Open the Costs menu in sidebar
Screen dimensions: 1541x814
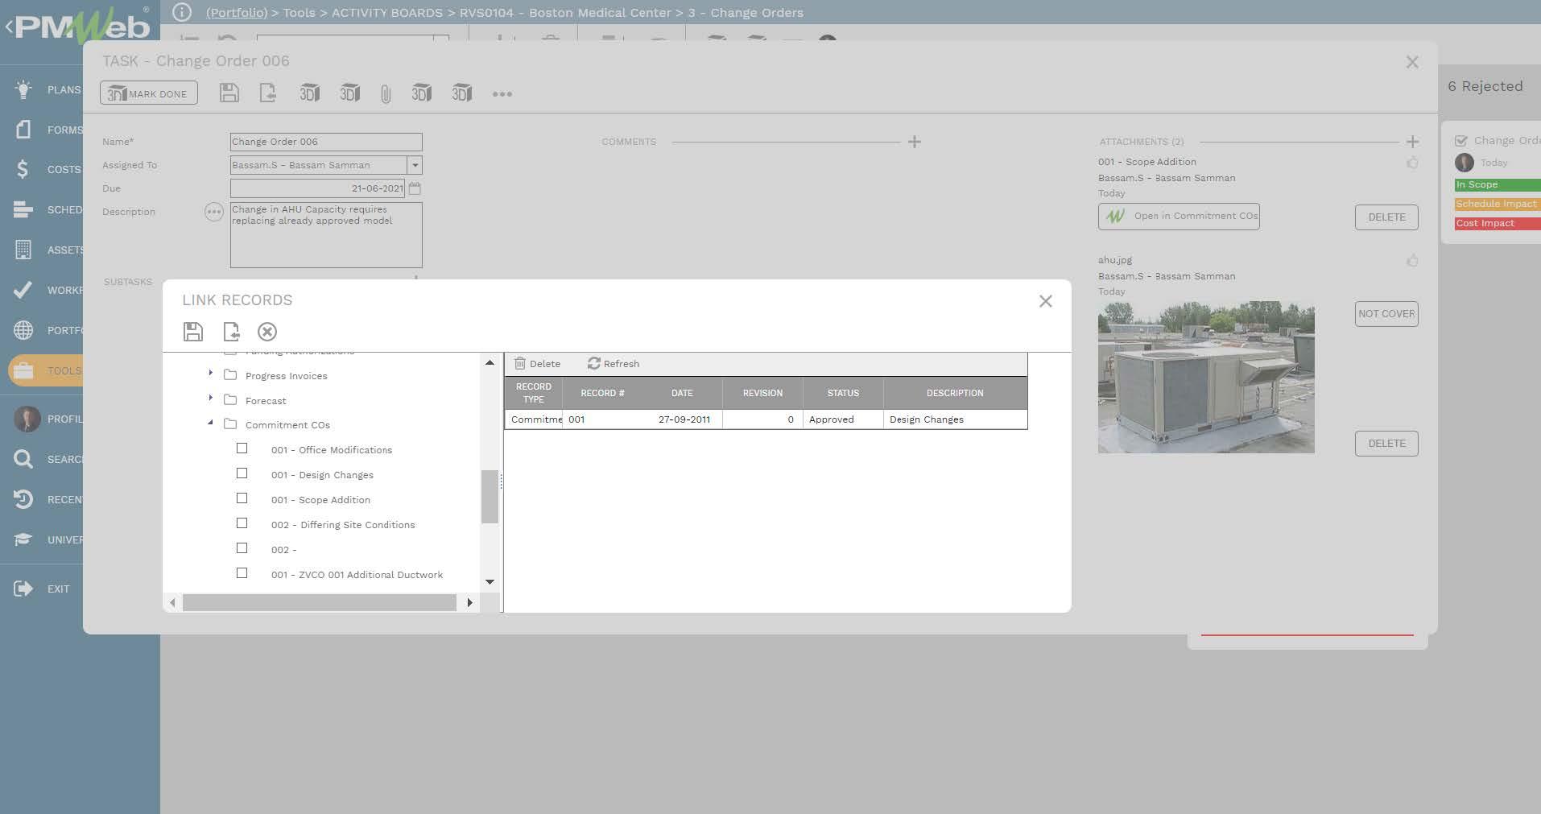[48, 169]
